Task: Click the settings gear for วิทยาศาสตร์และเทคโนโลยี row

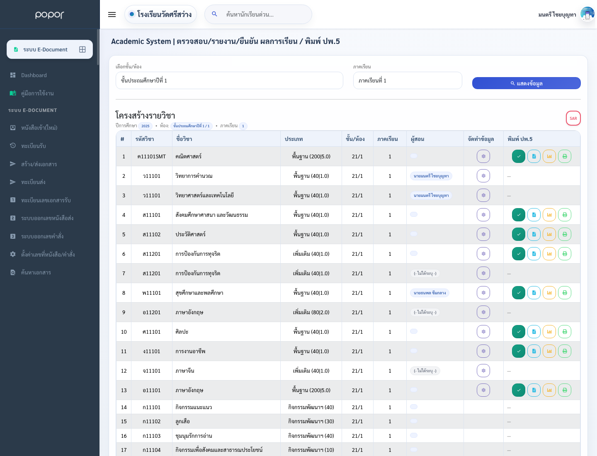Action: pyautogui.click(x=483, y=195)
